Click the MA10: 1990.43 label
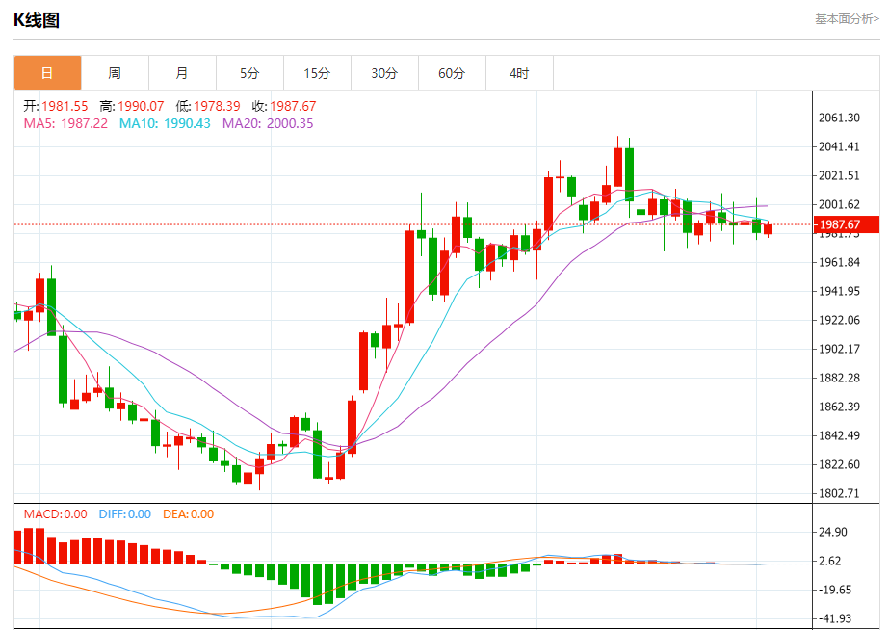The width and height of the screenshot is (889, 630). pos(165,123)
